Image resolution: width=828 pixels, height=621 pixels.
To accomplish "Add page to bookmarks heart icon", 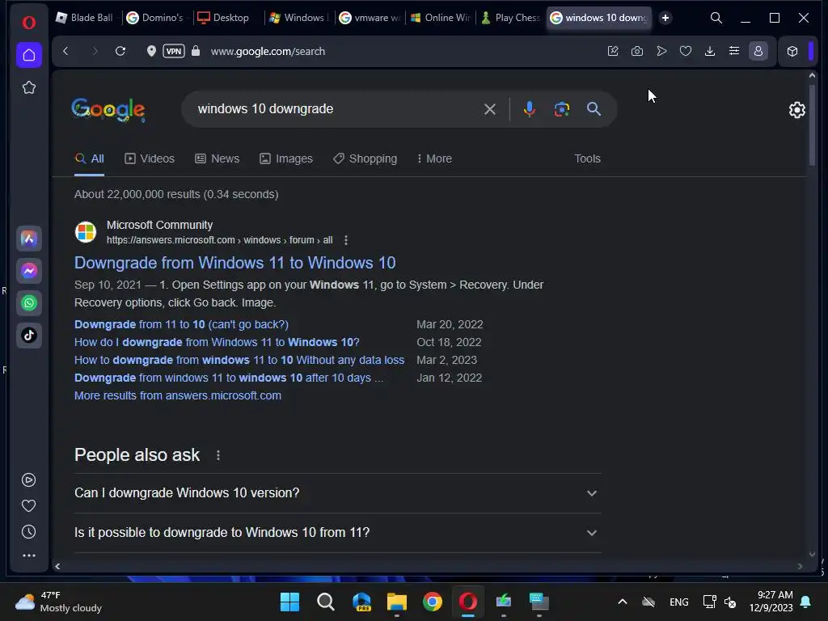I will click(x=686, y=51).
